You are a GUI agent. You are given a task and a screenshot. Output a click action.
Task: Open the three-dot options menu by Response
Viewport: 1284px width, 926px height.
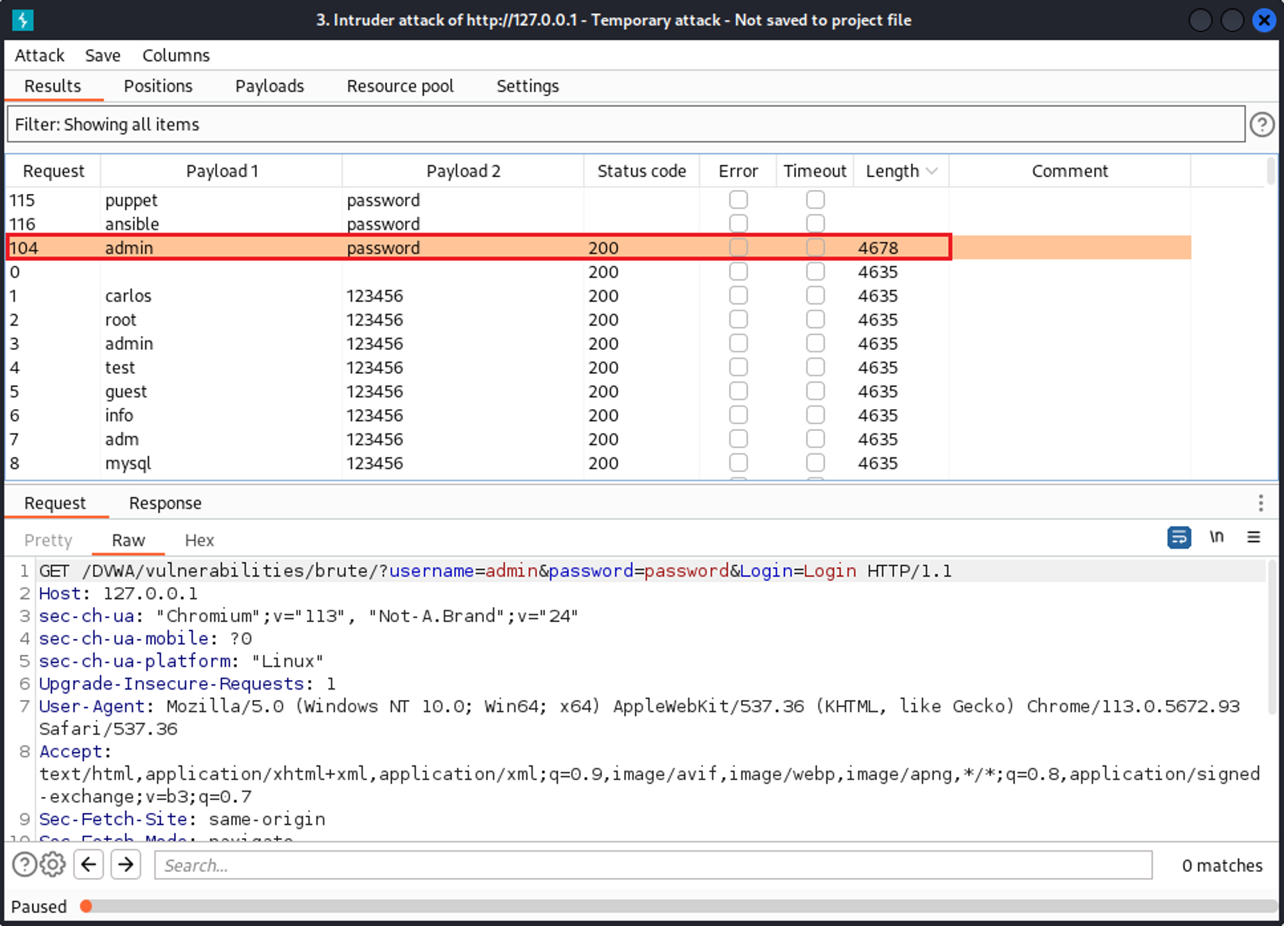click(x=1261, y=503)
